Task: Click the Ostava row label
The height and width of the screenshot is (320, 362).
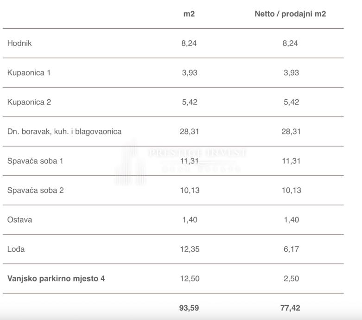Action: 19,220
